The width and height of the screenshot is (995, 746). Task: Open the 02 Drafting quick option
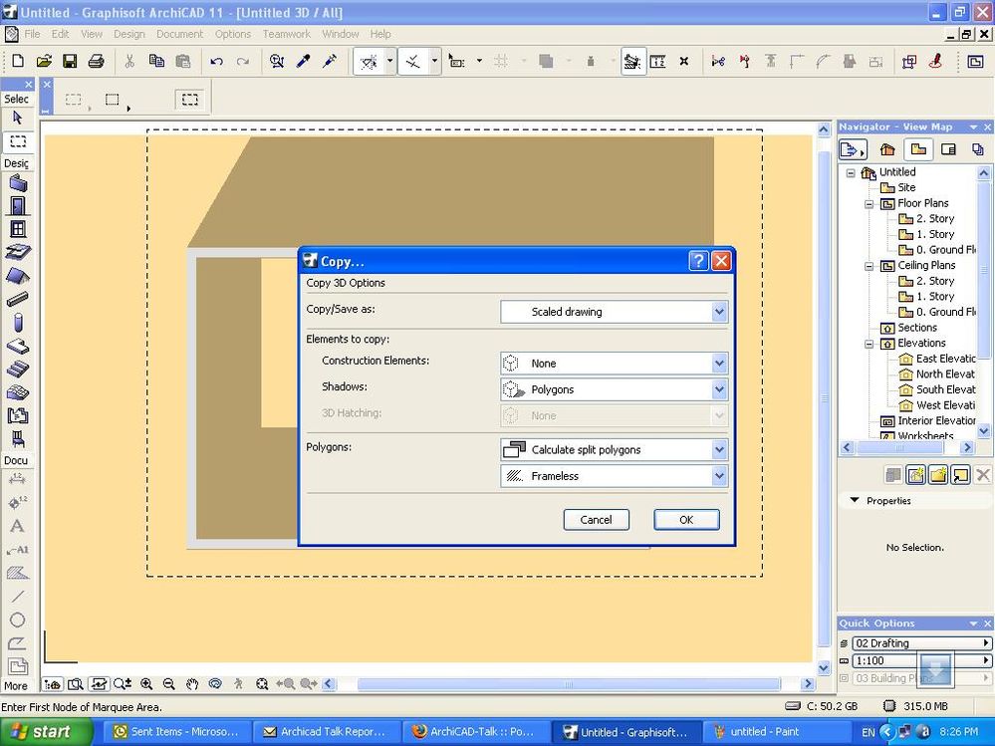coord(921,643)
